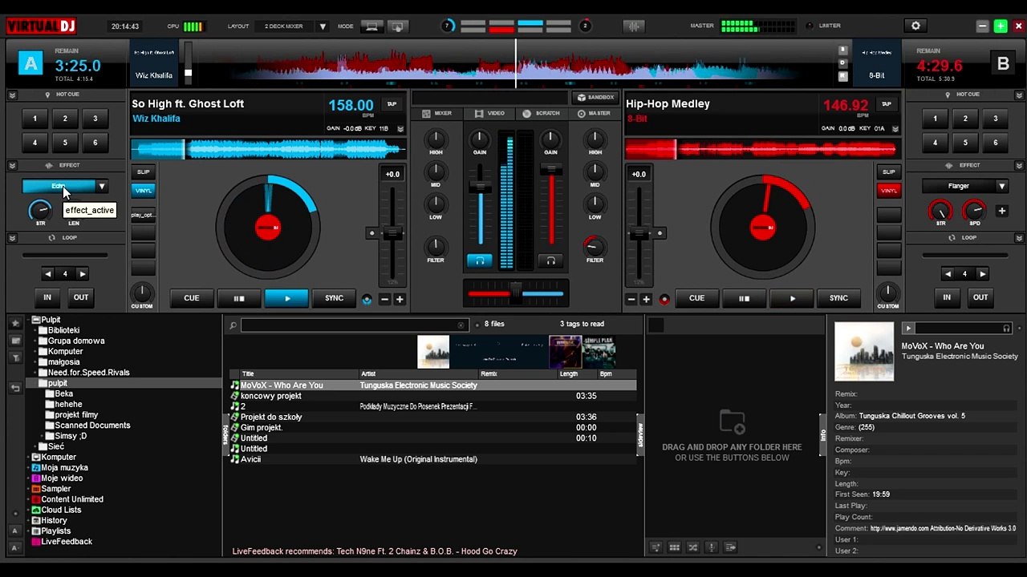
Task: Click the shuffle icon in sideview toolbar
Action: 692,547
